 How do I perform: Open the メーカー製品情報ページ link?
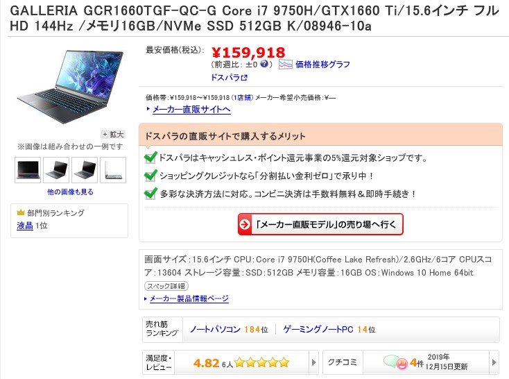(x=189, y=298)
